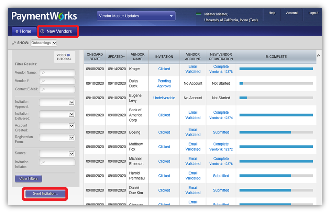Click the Contact E-Mail filter field
Viewport: 330px width, 213px height.
(57, 89)
